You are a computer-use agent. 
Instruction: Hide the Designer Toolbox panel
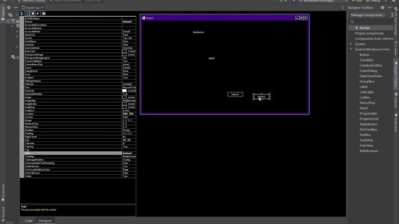[x=390, y=7]
